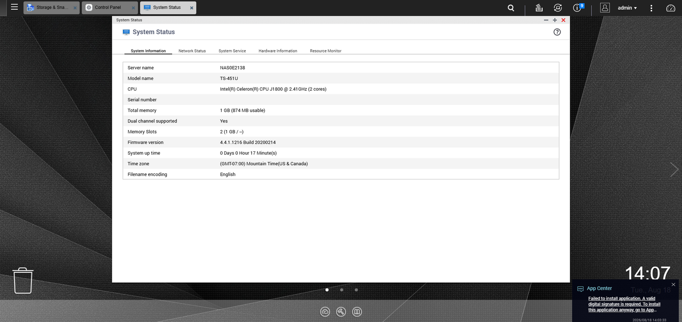Open the main hamburger menu
This screenshot has height=322, width=682.
[x=14, y=7]
